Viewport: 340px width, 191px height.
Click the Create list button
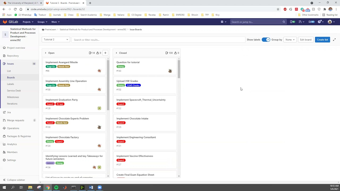coord(322,40)
